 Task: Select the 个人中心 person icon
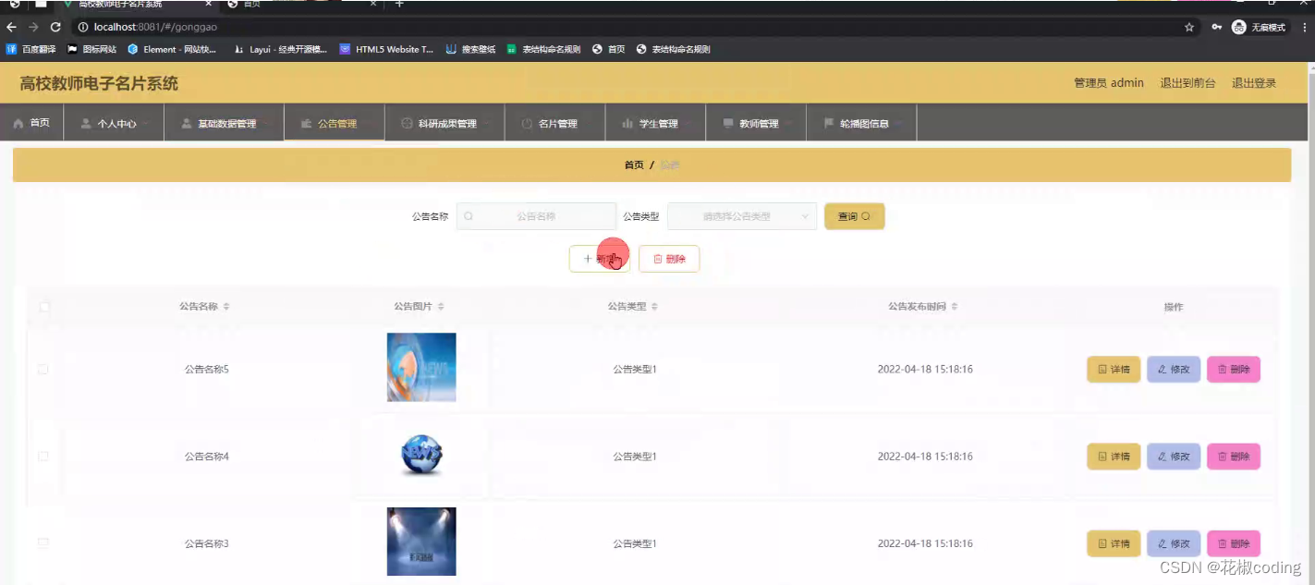[x=84, y=122]
